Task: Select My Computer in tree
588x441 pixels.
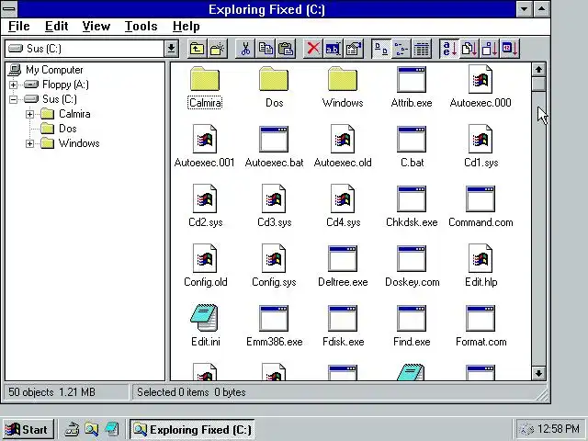Action: (54, 70)
